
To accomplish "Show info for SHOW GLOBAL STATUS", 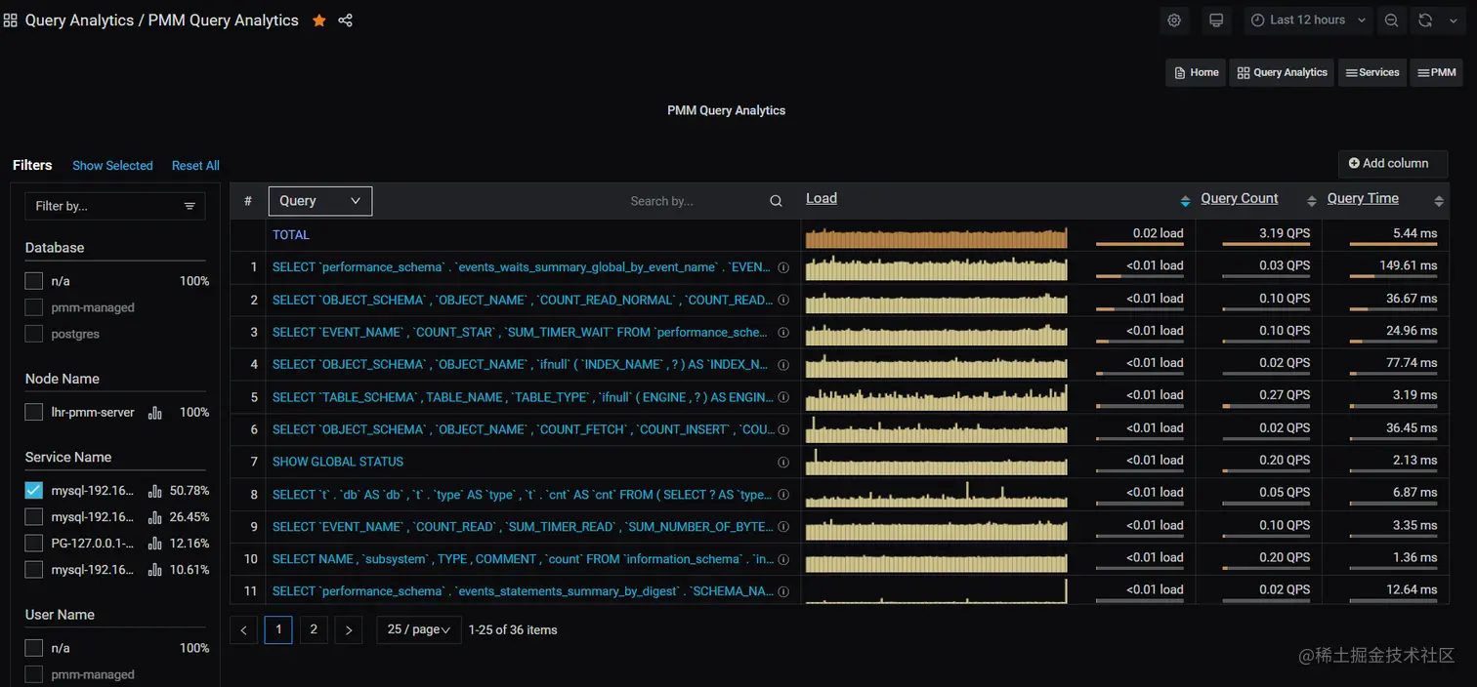I will 783,462.
